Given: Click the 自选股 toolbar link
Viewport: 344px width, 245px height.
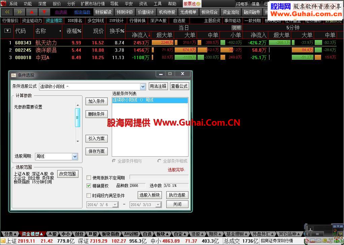Looking at the screenshot, I should click(x=61, y=12).
